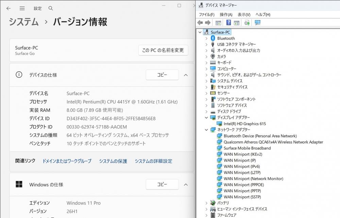Click the セキュリティ デバイス key icon

pos(213,87)
